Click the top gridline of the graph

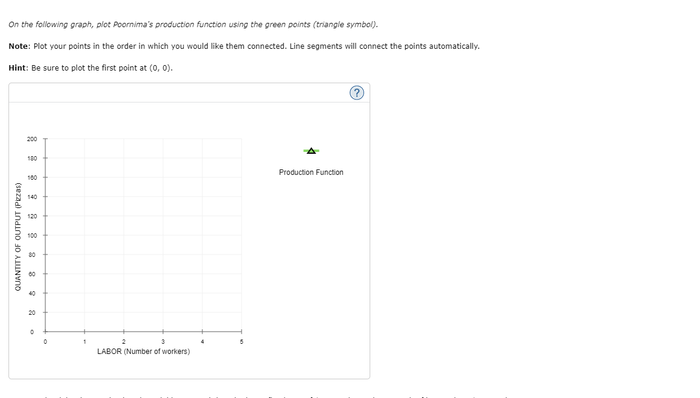(x=143, y=138)
